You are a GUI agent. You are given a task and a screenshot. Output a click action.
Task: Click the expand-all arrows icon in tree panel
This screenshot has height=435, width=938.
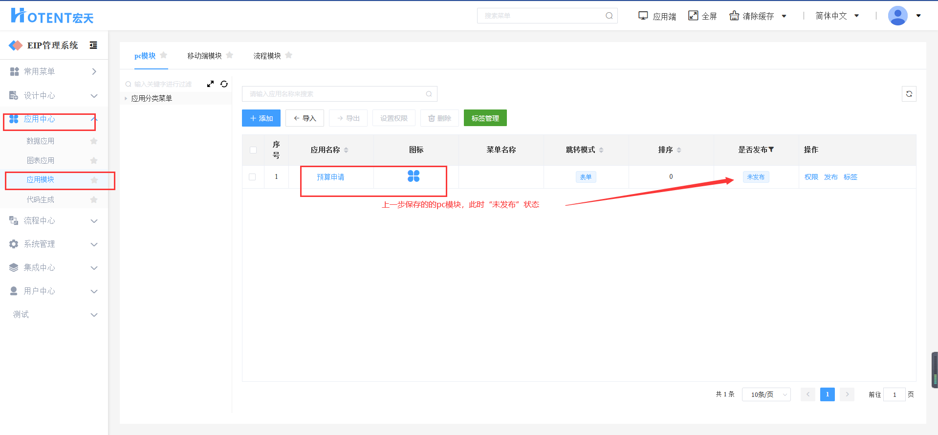coord(210,84)
